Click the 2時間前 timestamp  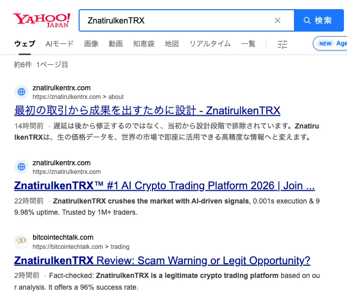coord(27,275)
